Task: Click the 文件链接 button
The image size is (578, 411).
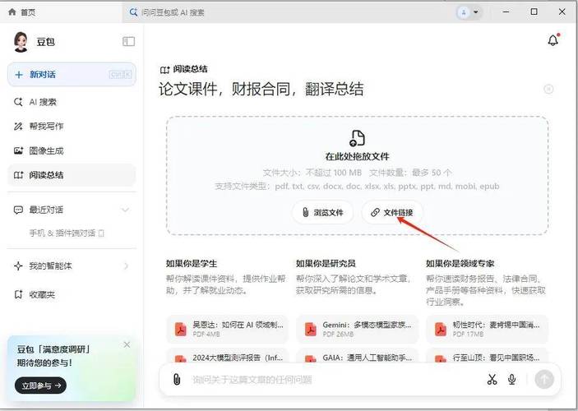Action: click(x=392, y=212)
